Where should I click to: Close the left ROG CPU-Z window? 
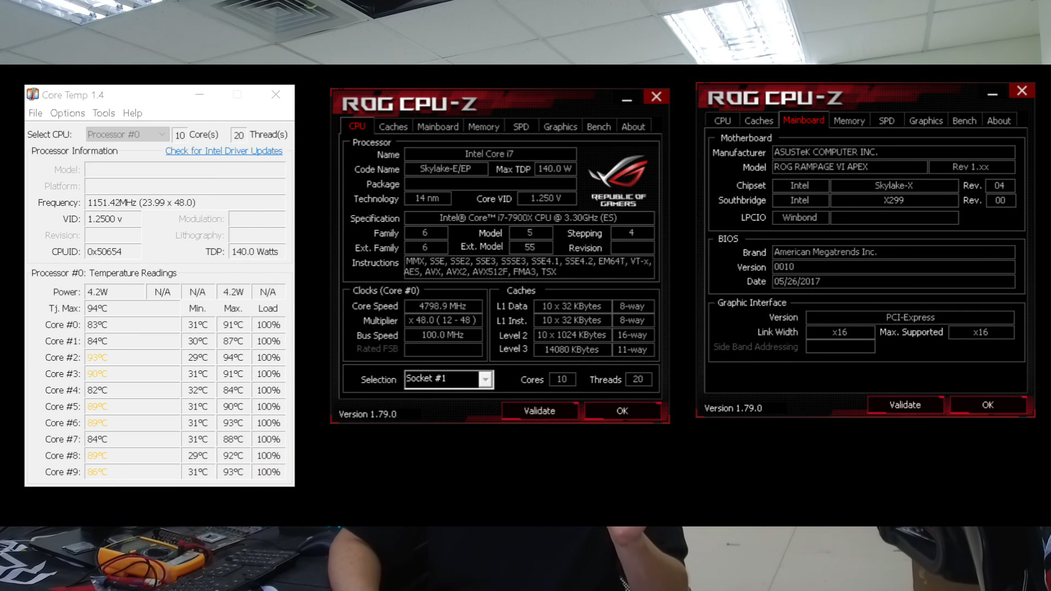656,97
